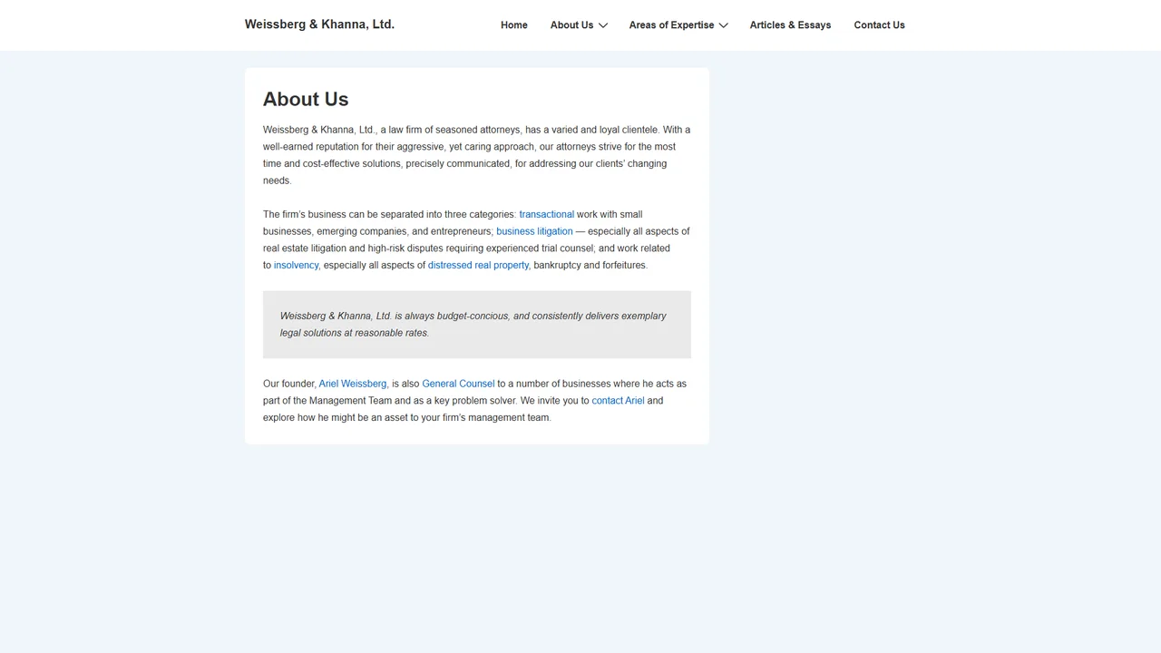Open Areas of Expertise menu item
The image size is (1161, 653).
point(671,25)
